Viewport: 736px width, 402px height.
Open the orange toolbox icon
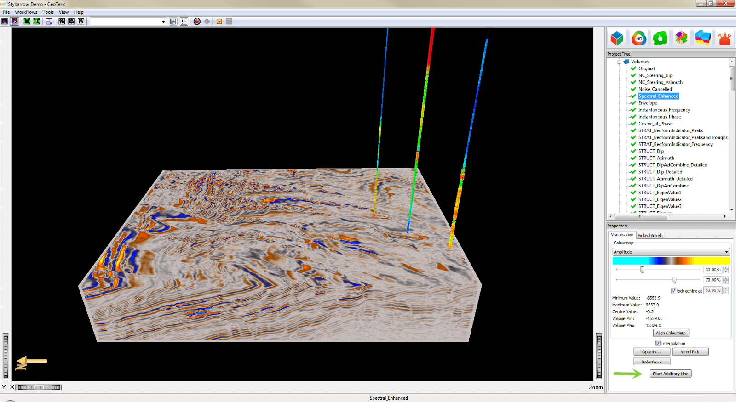coord(724,39)
